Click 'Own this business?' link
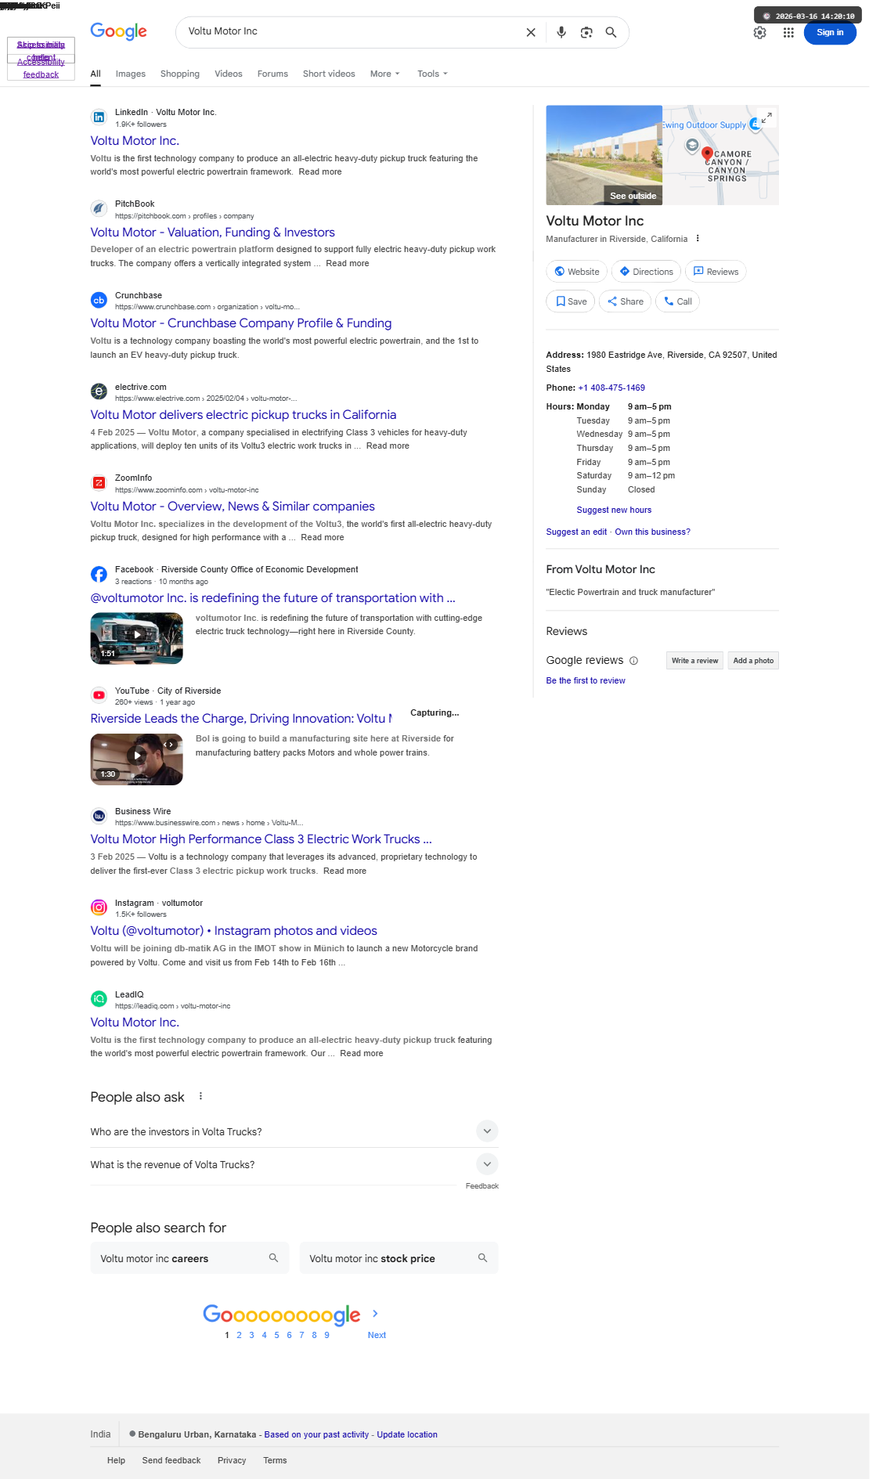This screenshot has height=1479, width=880. coord(652,532)
